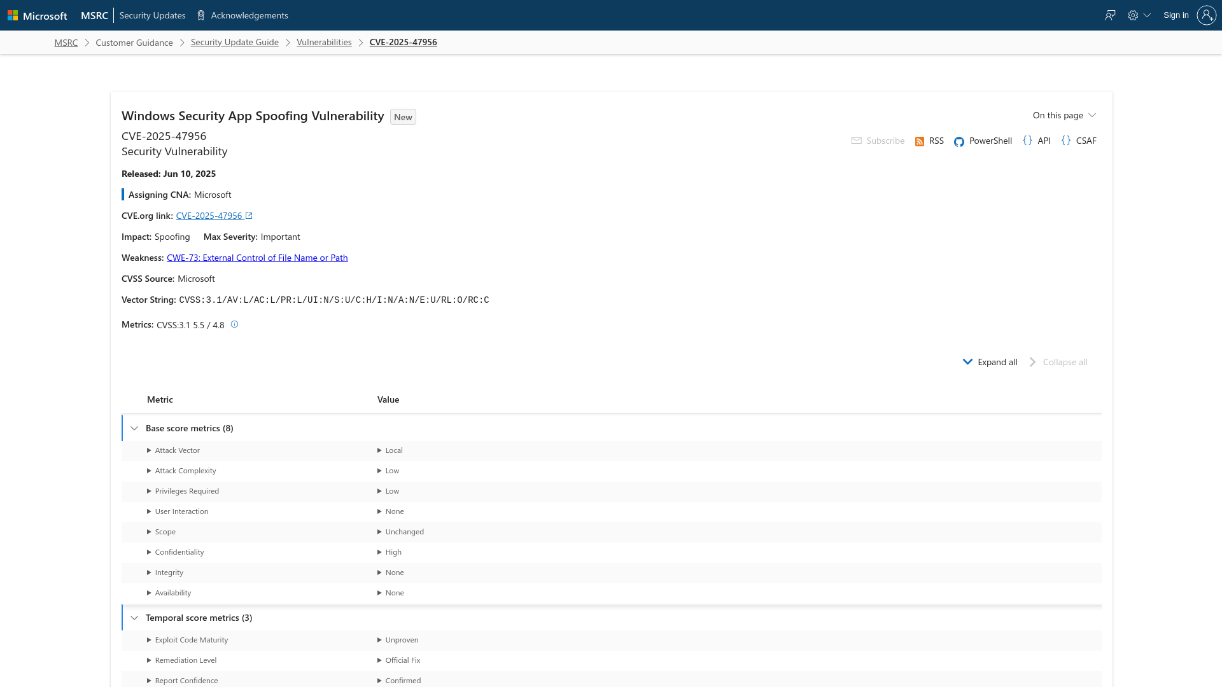This screenshot has height=687, width=1222.
Task: Open the RSS feed icon
Action: pyautogui.click(x=919, y=141)
